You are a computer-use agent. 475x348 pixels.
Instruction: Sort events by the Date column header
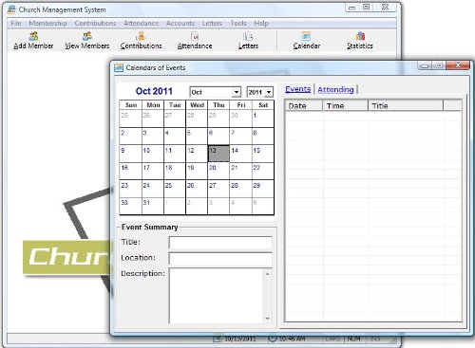pyautogui.click(x=303, y=105)
